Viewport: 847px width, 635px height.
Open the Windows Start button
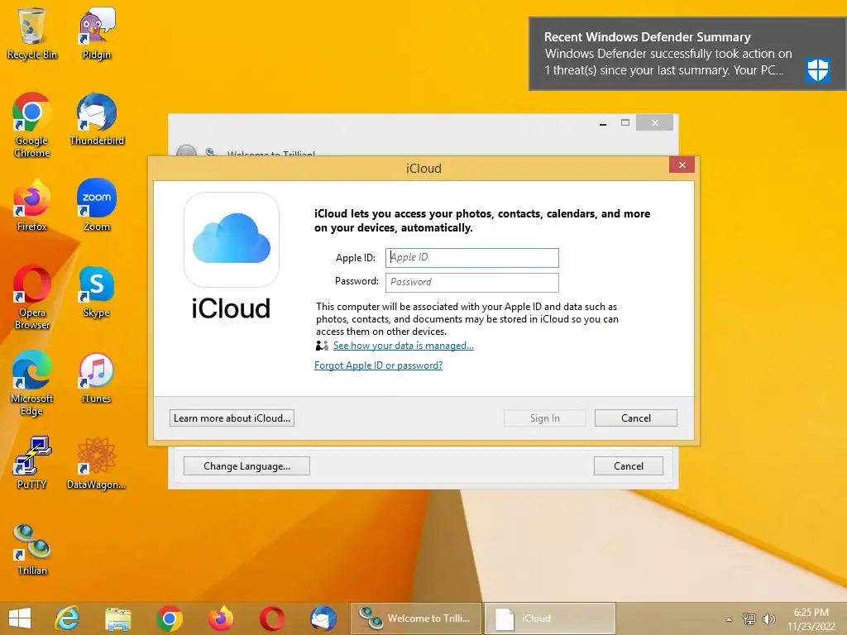pos(20,618)
